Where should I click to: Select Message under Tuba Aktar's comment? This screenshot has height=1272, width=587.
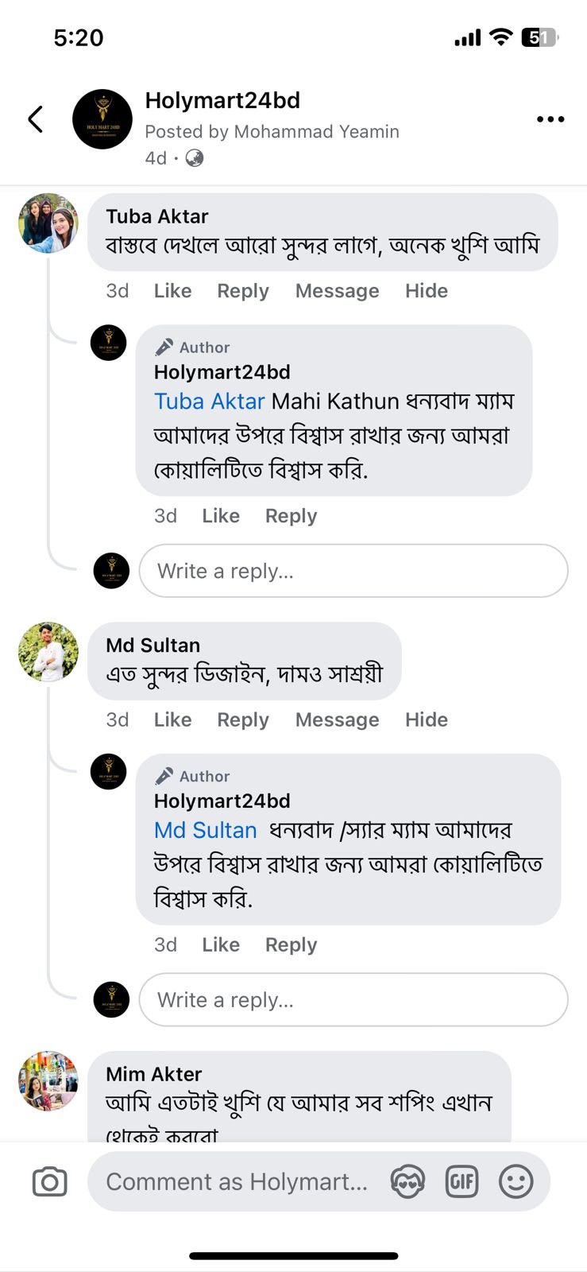(x=337, y=291)
